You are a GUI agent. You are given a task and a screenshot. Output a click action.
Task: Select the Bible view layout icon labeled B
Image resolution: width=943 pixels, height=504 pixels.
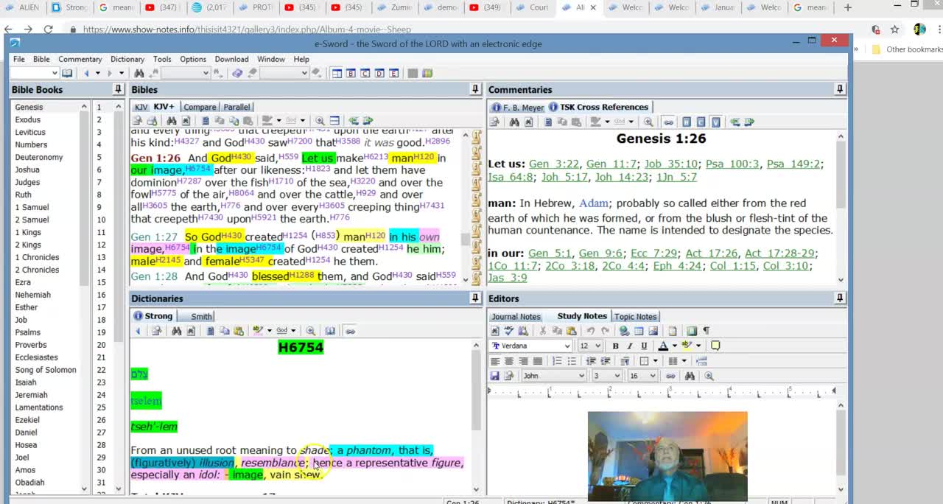[x=351, y=73]
